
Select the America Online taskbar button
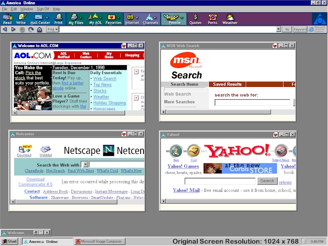[x=48, y=241]
